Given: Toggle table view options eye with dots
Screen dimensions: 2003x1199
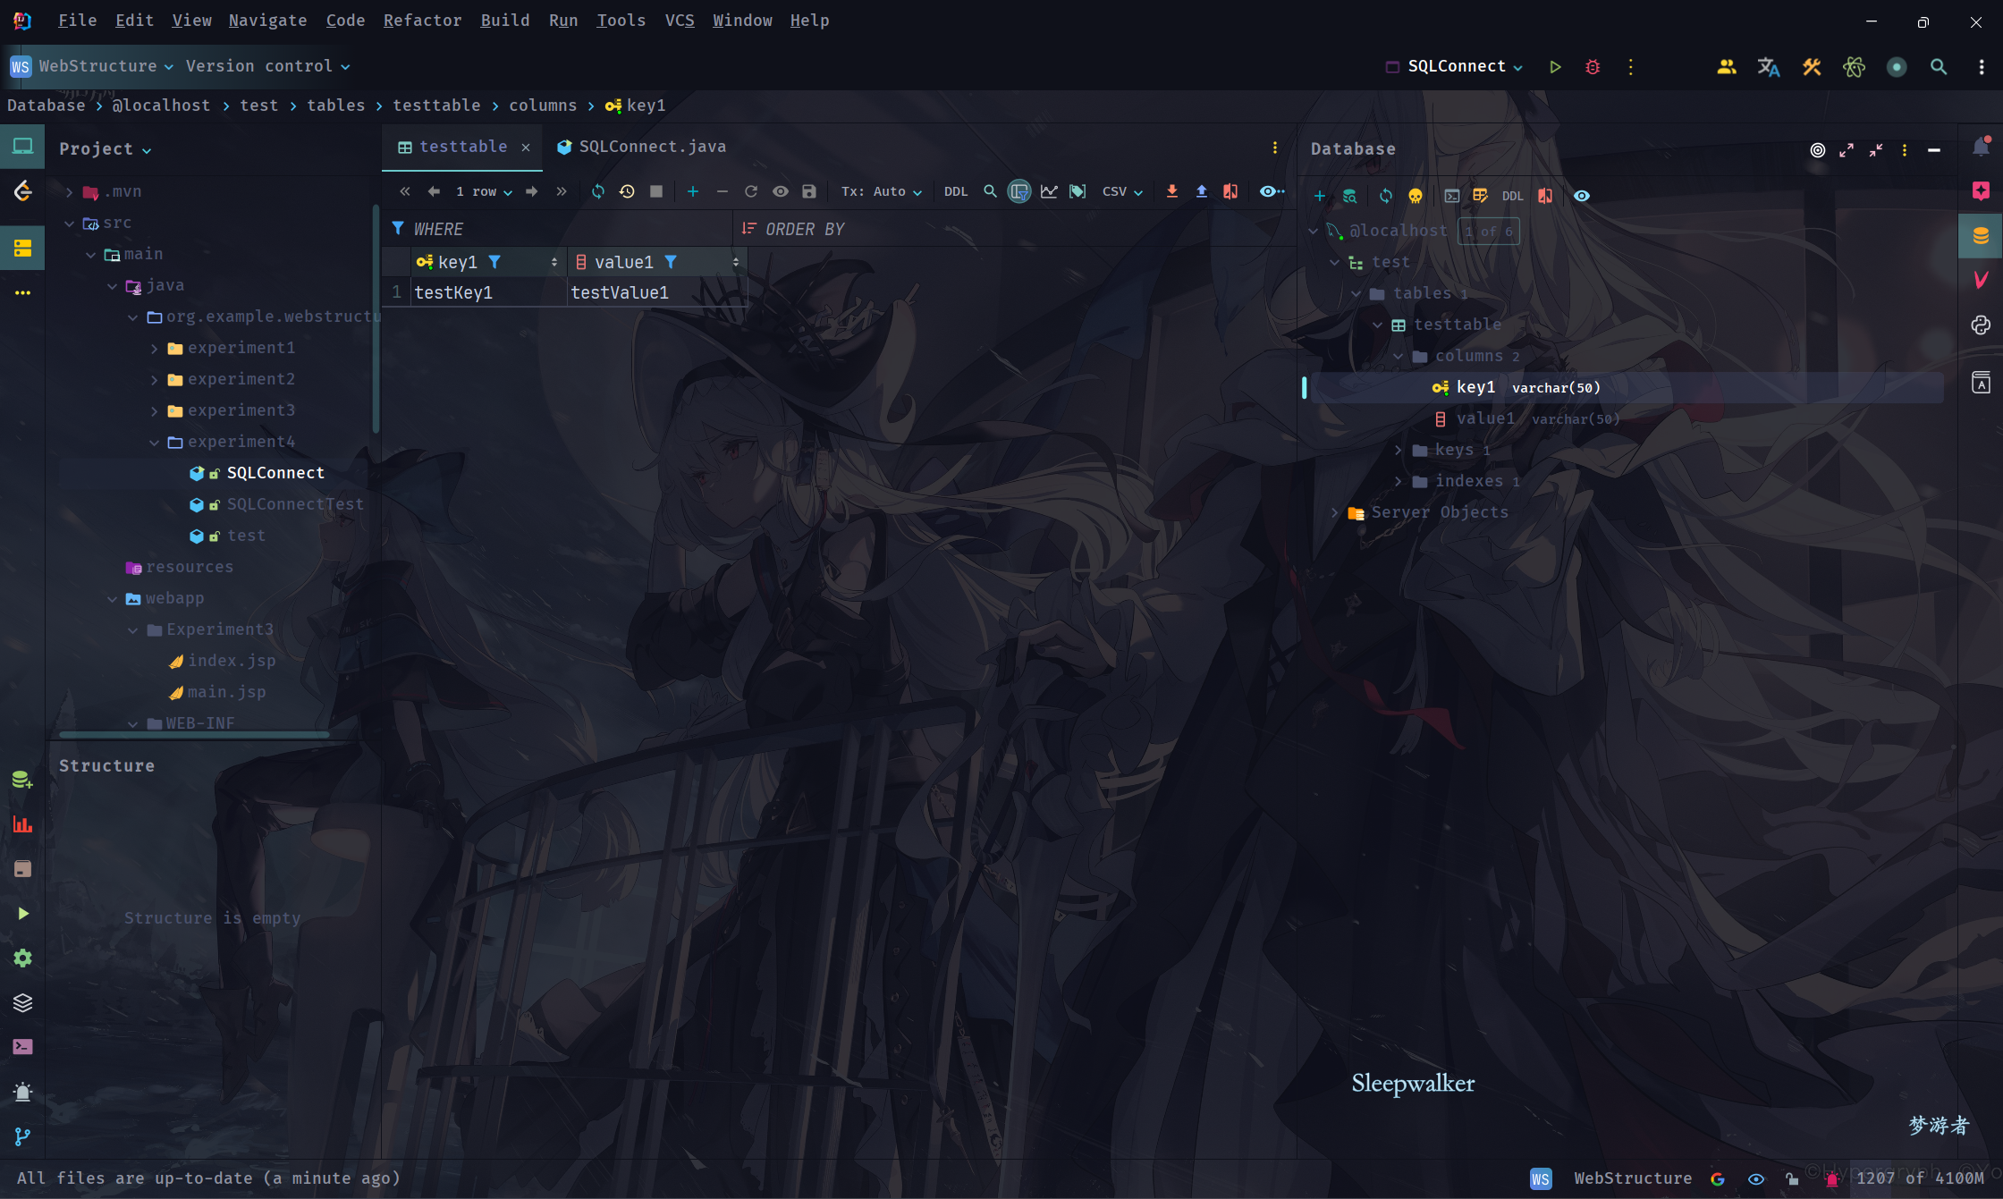Looking at the screenshot, I should click(1272, 191).
